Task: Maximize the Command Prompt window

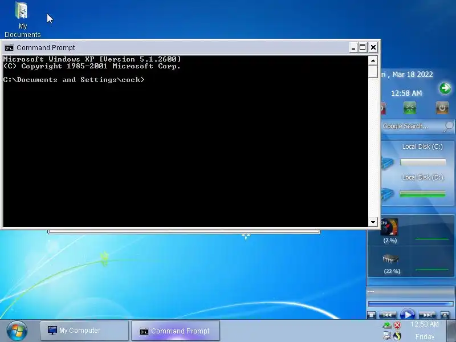Action: pos(363,47)
